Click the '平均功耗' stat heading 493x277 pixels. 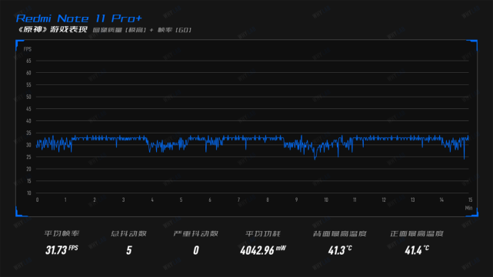263,234
